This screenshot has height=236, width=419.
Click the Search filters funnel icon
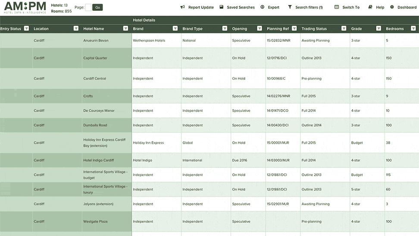[x=290, y=7]
